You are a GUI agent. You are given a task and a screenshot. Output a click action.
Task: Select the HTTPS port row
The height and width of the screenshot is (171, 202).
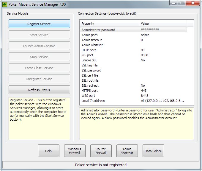click(x=90, y=91)
